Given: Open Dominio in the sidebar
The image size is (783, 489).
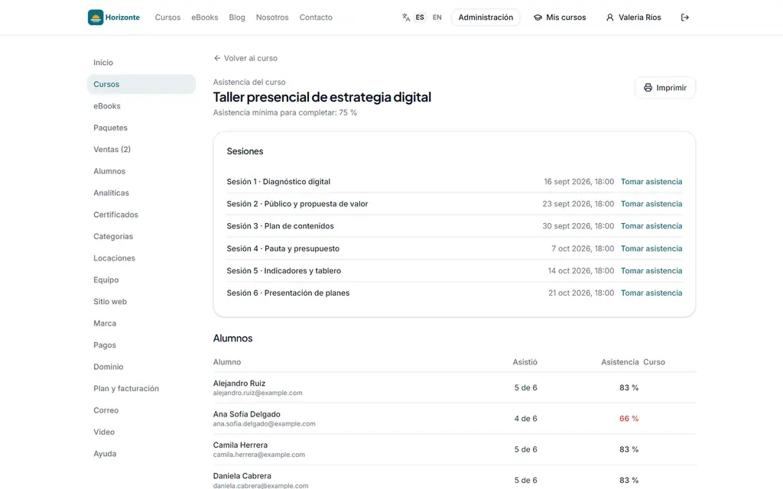Looking at the screenshot, I should pos(141,367).
